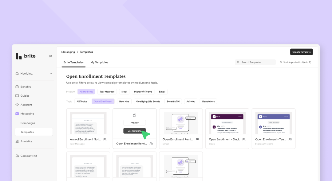Enable the New Hire topic filter
The image size is (332, 181).
(124, 102)
